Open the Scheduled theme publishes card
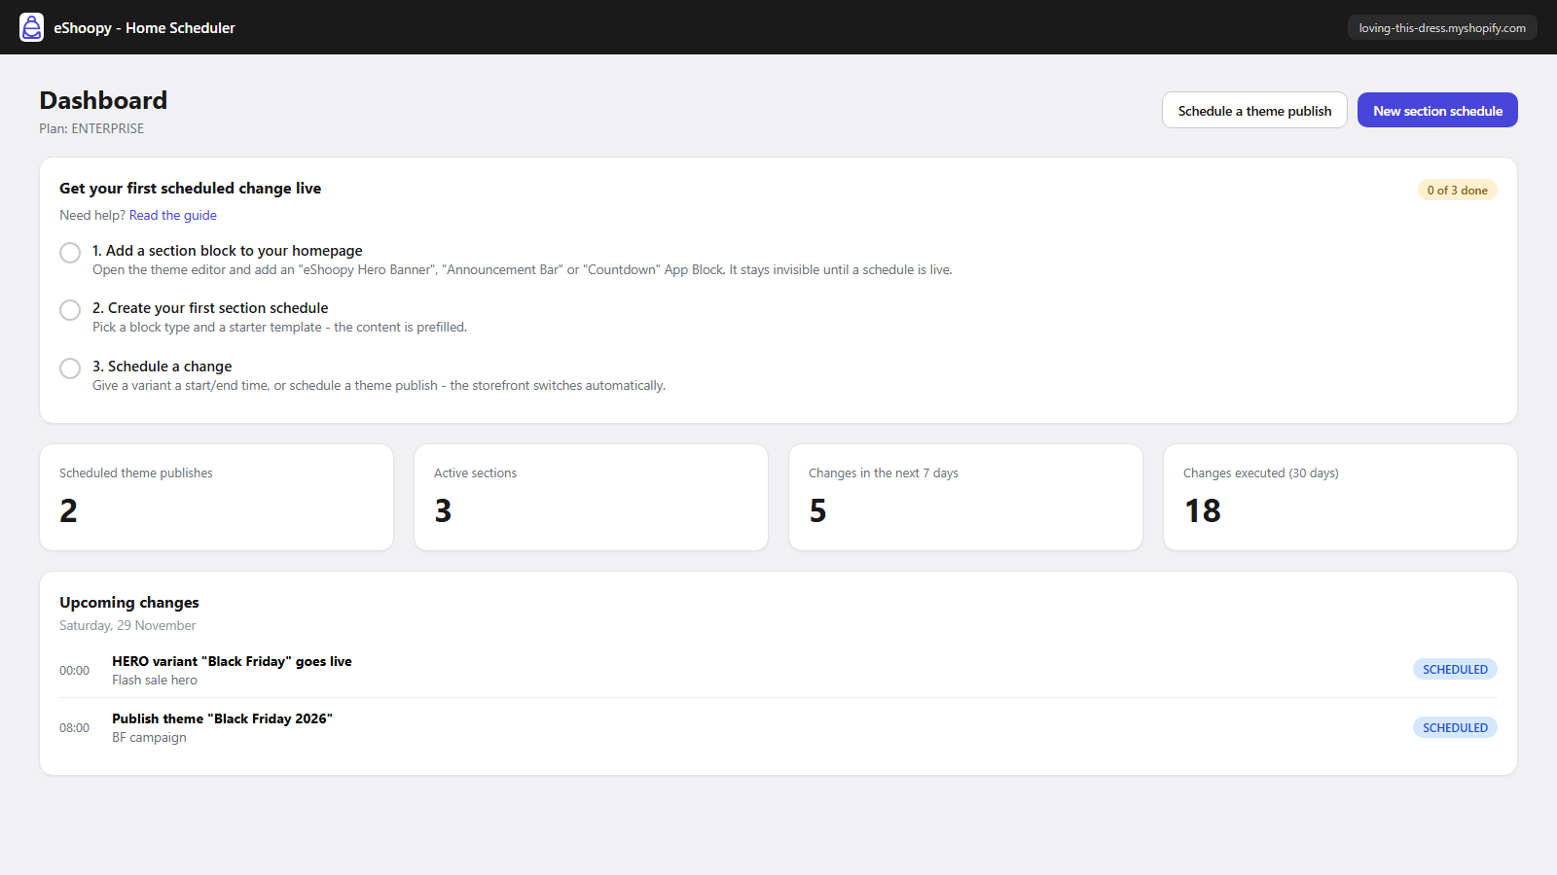Image resolution: width=1557 pixels, height=875 pixels. (216, 498)
